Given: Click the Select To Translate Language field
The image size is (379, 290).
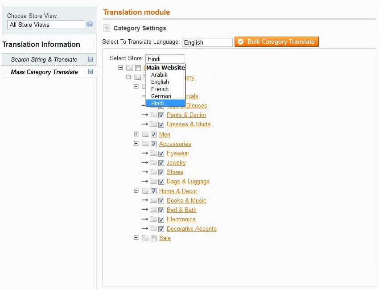Looking at the screenshot, I should tap(207, 42).
